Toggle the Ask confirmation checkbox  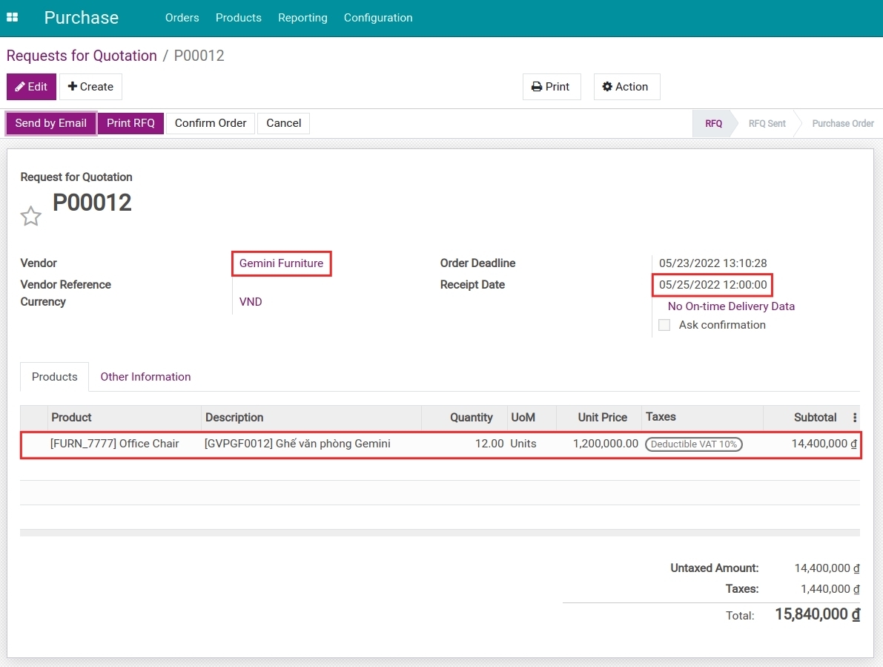(x=664, y=325)
